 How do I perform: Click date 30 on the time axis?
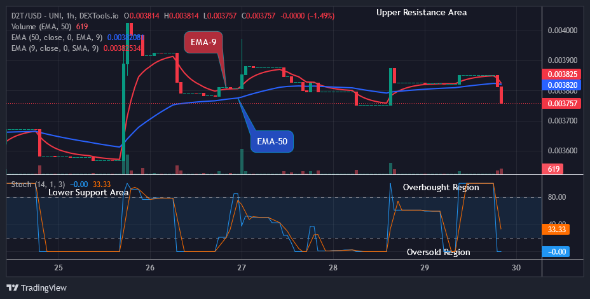[517, 268]
